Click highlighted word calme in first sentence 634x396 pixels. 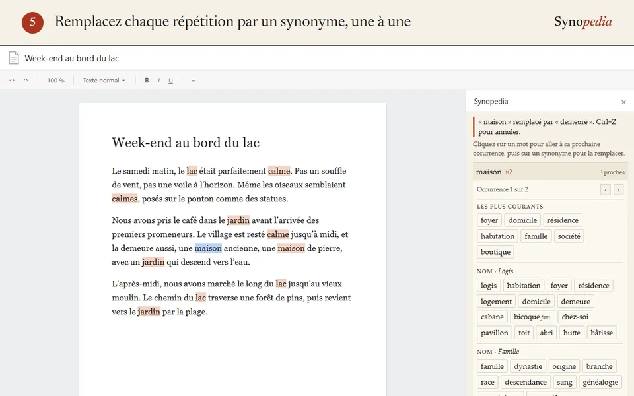point(279,171)
